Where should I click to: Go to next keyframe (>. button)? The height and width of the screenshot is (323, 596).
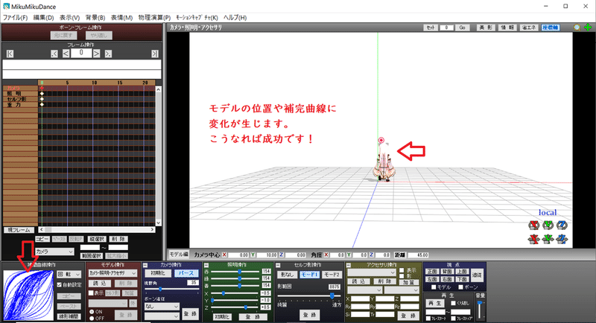[x=108, y=54]
